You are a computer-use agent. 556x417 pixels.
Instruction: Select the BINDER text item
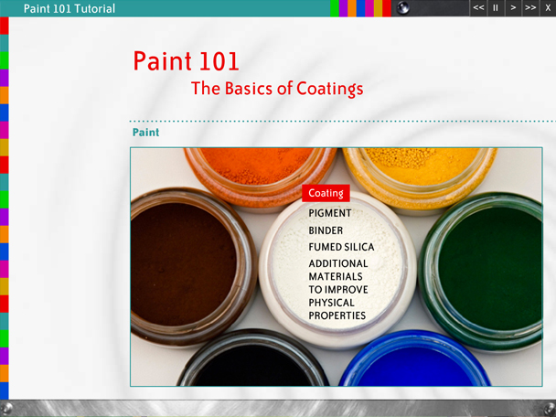pos(326,230)
